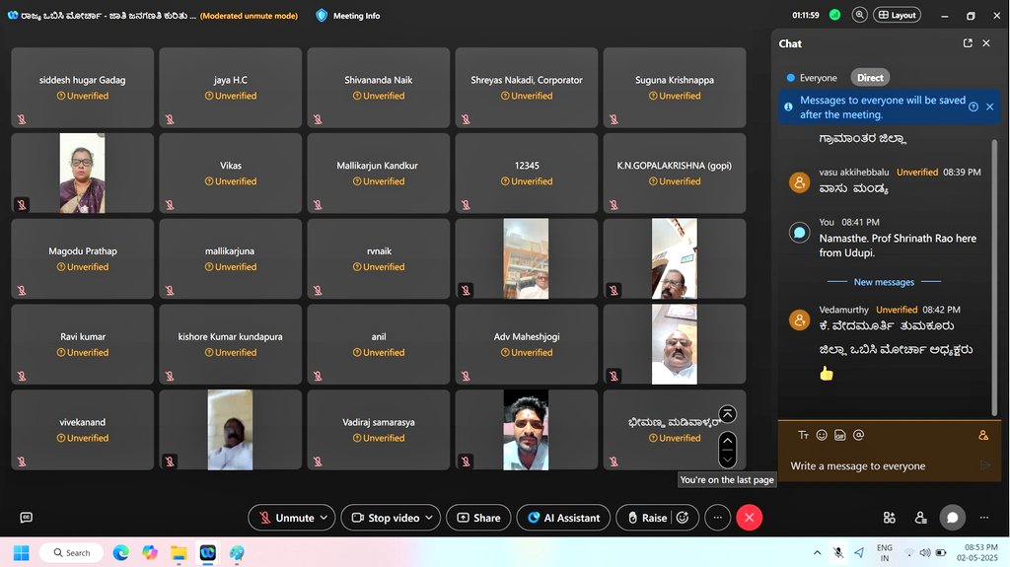Open the GIF picker in chat
The image size is (1010, 567).
[840, 435]
